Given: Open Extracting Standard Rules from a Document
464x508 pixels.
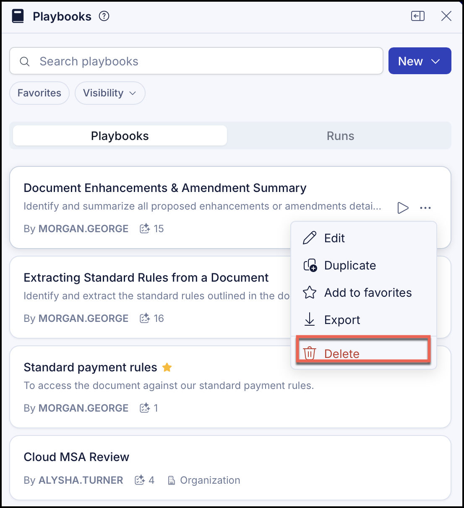Looking at the screenshot, I should click(146, 277).
